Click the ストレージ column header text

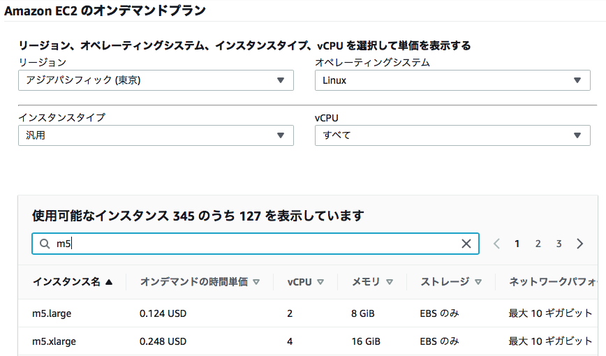click(x=445, y=282)
